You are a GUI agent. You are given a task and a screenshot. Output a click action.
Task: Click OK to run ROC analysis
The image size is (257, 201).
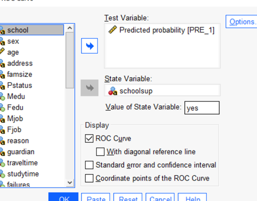63,197
